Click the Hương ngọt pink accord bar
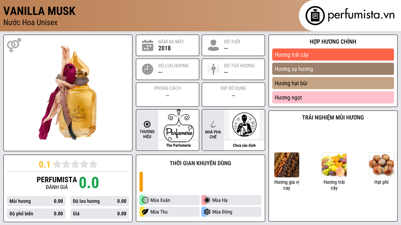 [333, 97]
